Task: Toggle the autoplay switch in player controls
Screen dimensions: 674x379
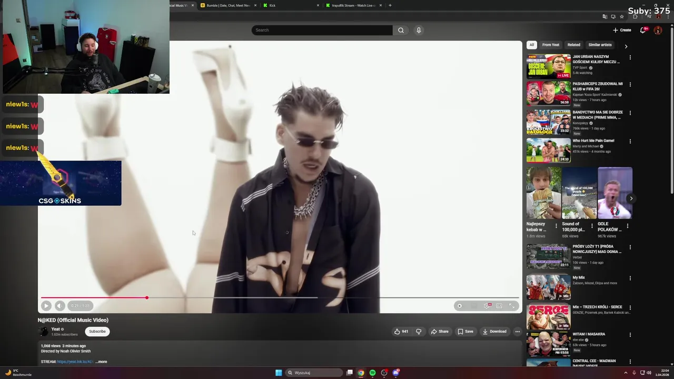Action: tap(460, 305)
